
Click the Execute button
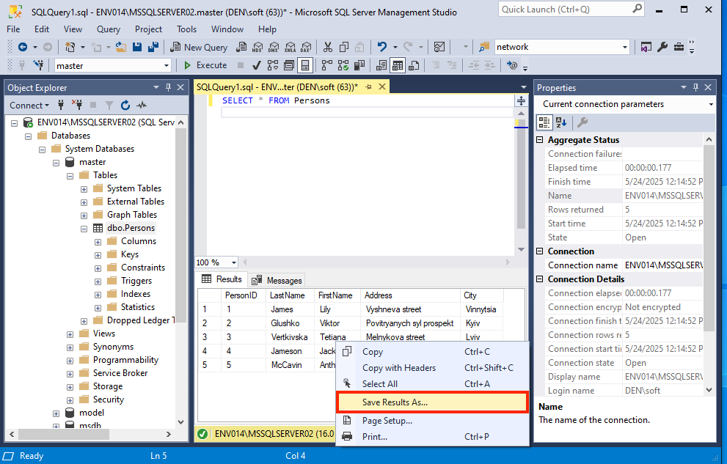point(205,65)
